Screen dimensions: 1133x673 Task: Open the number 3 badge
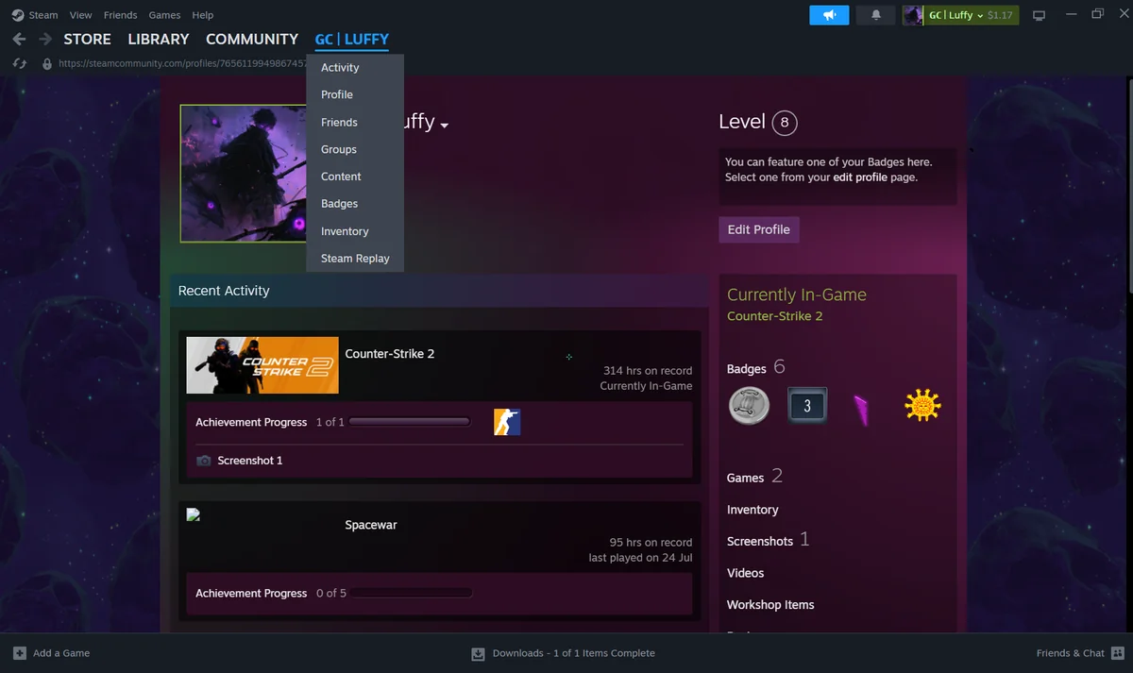pyautogui.click(x=807, y=406)
